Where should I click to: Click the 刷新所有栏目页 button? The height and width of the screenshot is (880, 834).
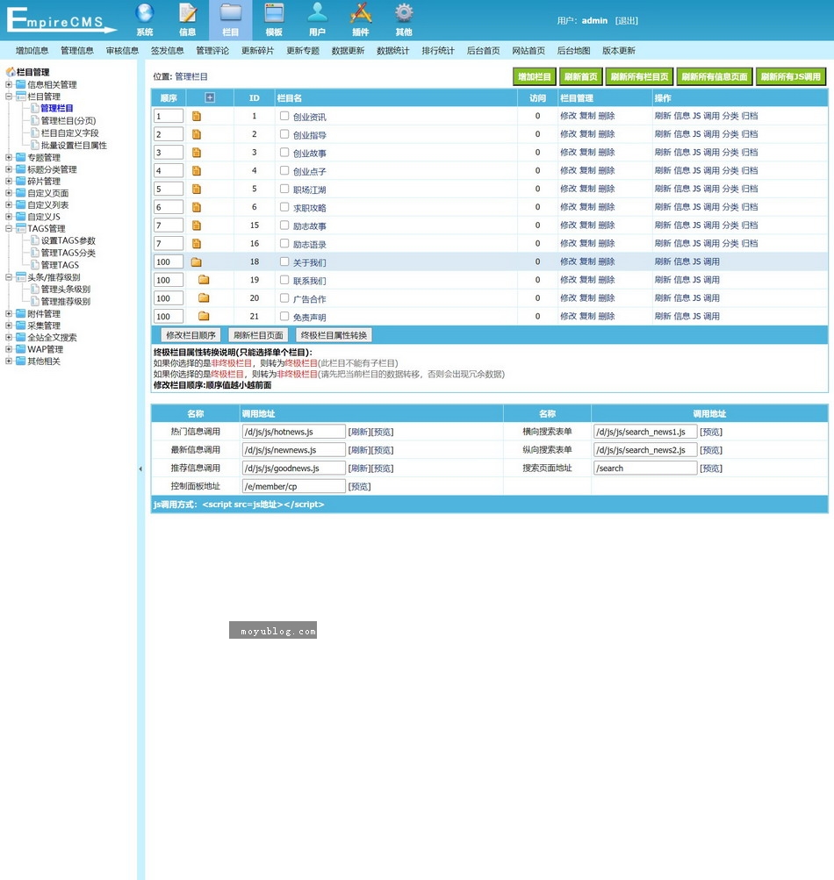(640, 77)
